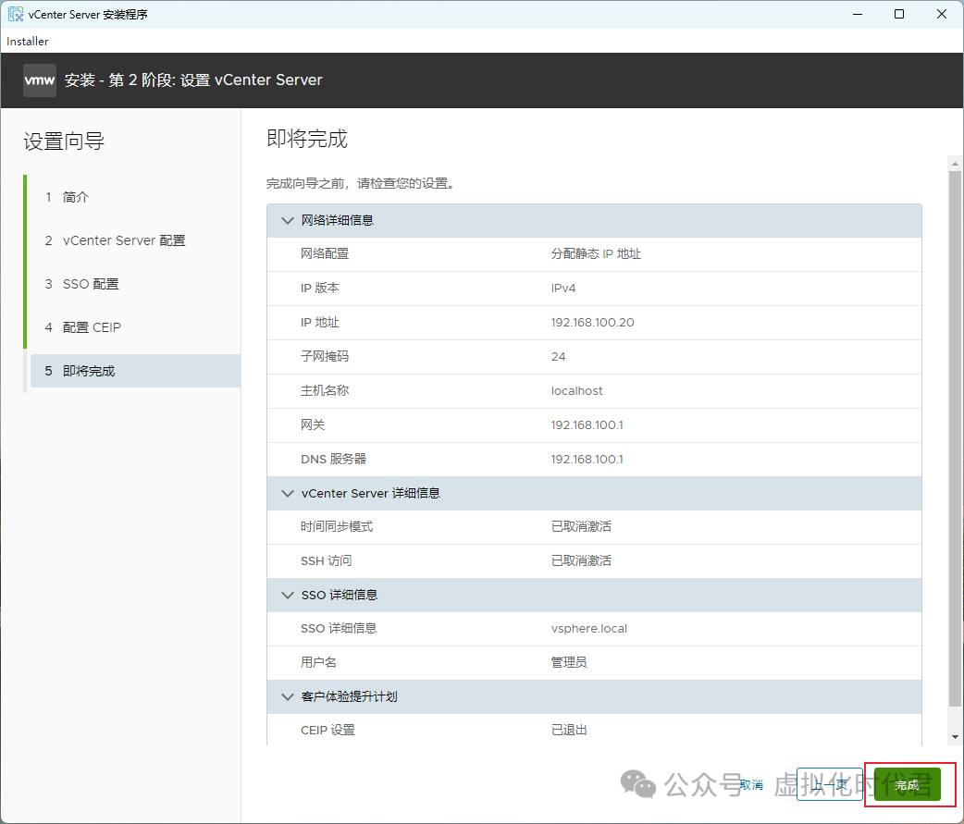Go to step 2 vCenter Server 配置
Image resolution: width=964 pixels, height=824 pixels.
(115, 240)
